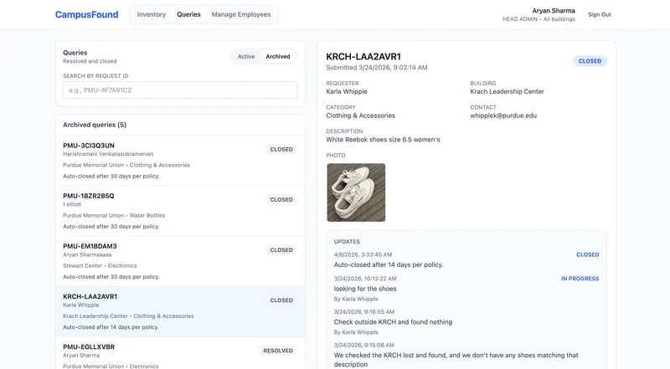The width and height of the screenshot is (670, 369).
Task: Click the RESOLVED badge on PMU-EGLLXVBR
Action: coord(278,351)
